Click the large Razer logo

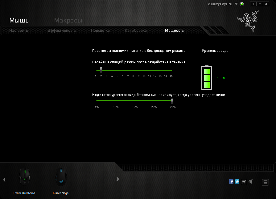pos(248,21)
